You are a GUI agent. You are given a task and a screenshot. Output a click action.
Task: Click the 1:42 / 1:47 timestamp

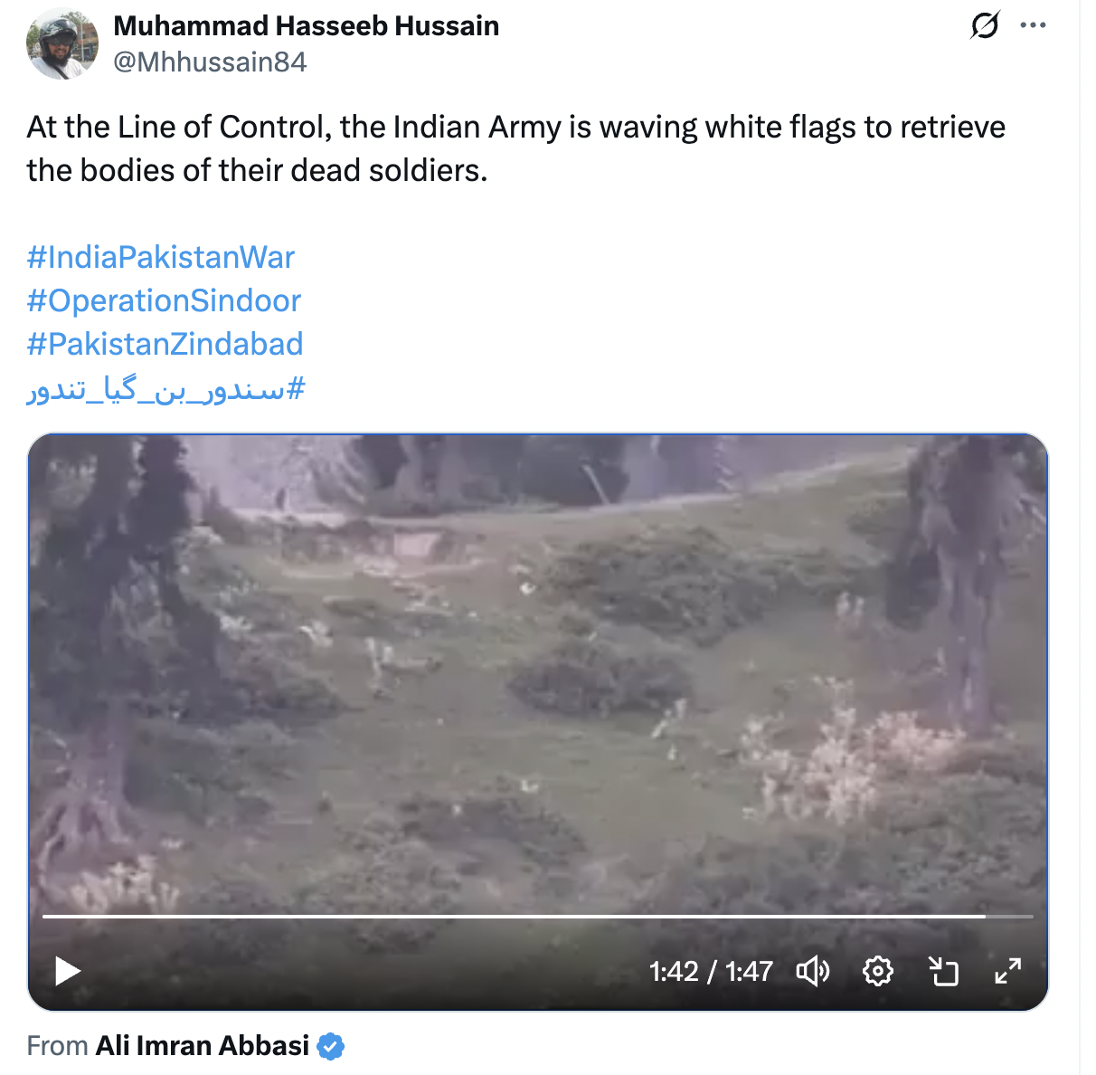[x=711, y=971]
